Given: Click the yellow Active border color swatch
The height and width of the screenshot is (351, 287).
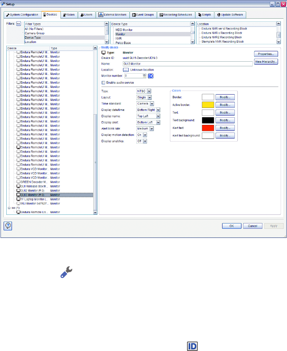Looking at the screenshot, I should [208, 105].
